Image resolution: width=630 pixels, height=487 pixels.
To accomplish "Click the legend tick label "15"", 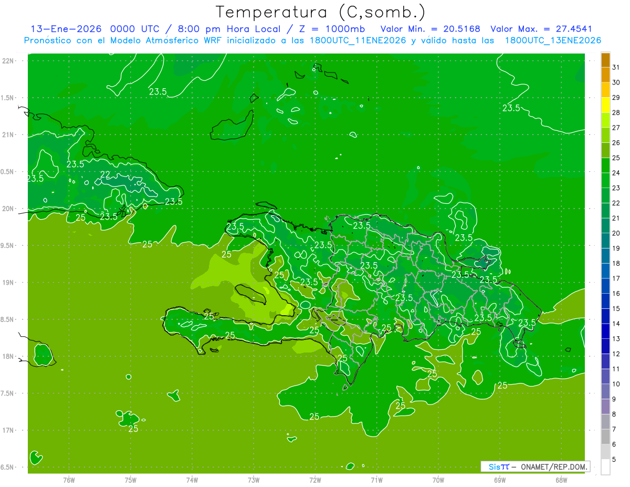I will 616,308.
